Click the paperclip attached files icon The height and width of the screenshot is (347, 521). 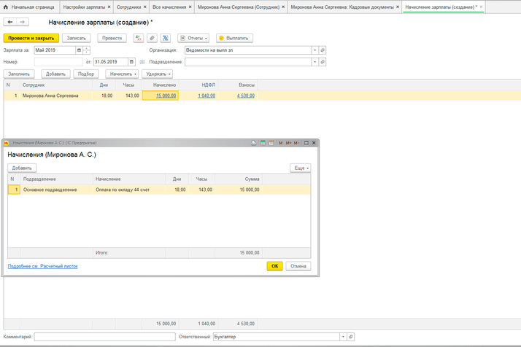pos(152,37)
